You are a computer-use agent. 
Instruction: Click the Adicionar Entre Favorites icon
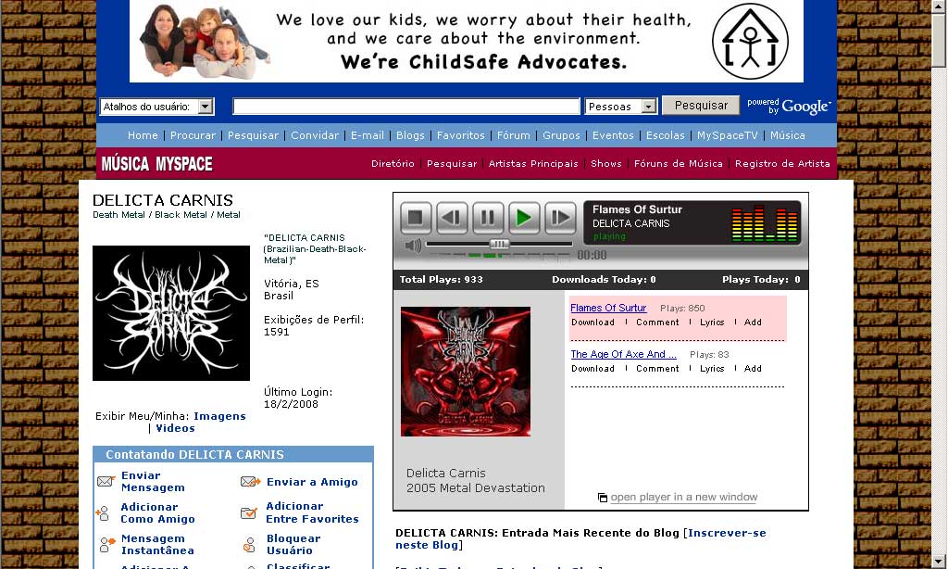point(248,512)
